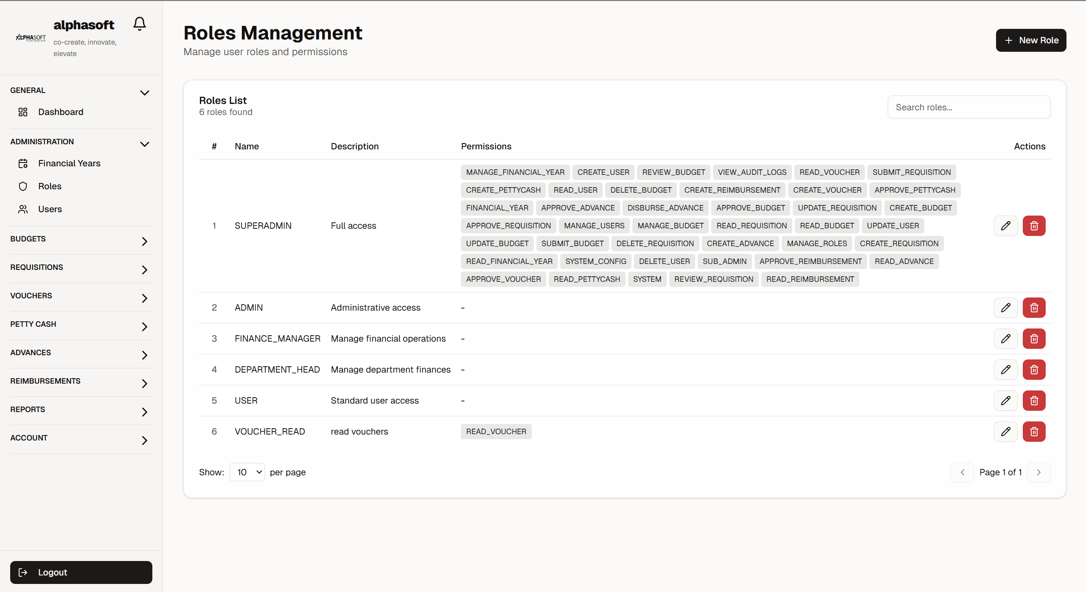Viewport: 1086px width, 592px height.
Task: Open the notification bell icon
Action: [x=139, y=23]
